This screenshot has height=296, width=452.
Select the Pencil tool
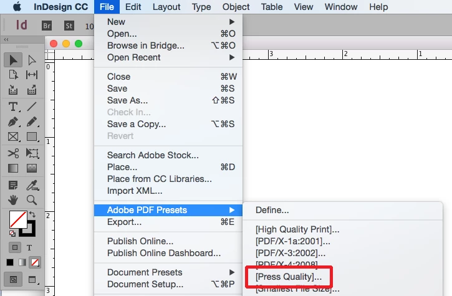click(x=32, y=122)
